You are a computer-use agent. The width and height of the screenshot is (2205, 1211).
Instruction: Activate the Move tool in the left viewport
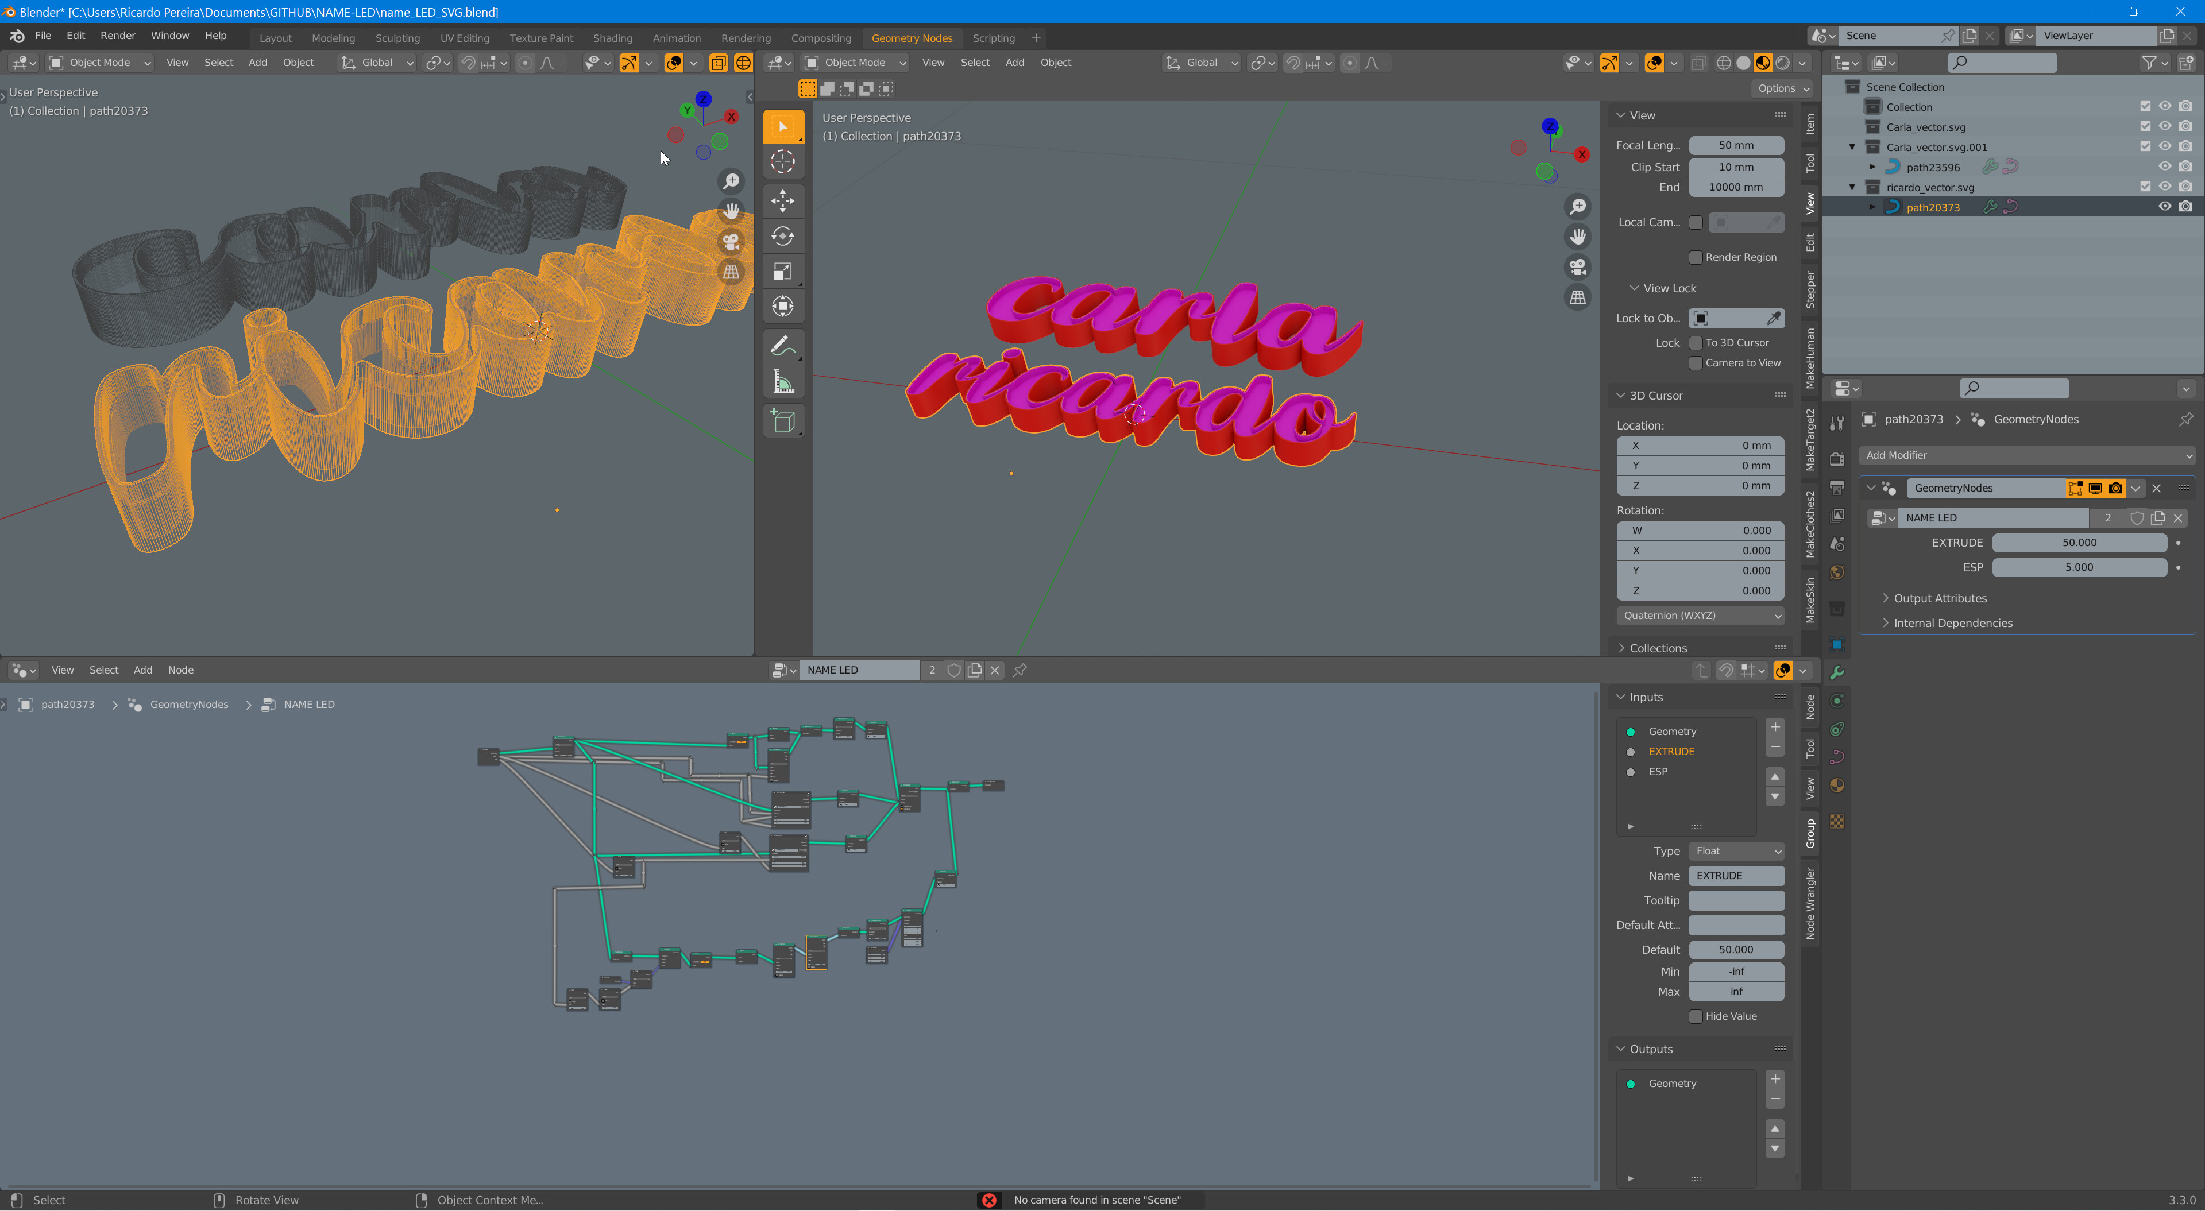coord(783,201)
